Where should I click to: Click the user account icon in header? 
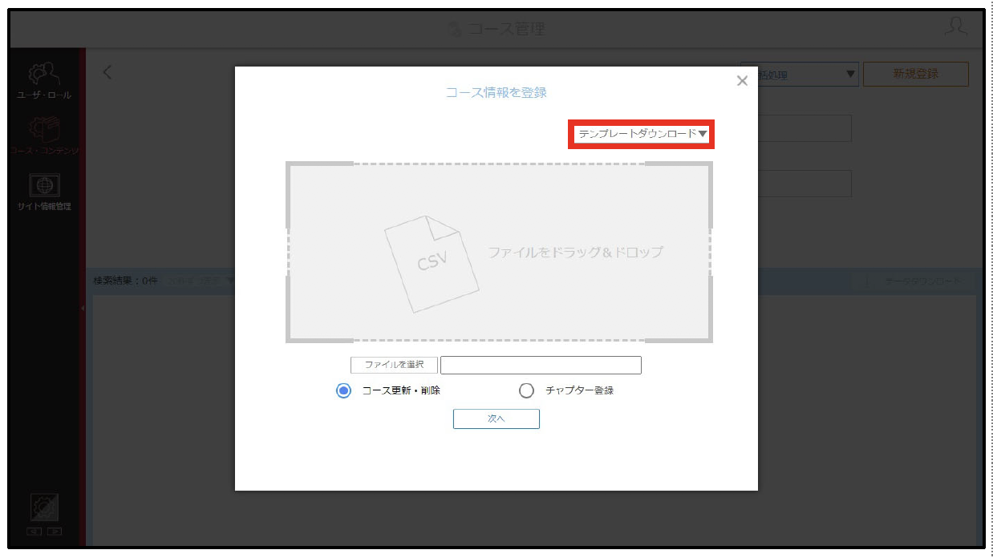[955, 26]
